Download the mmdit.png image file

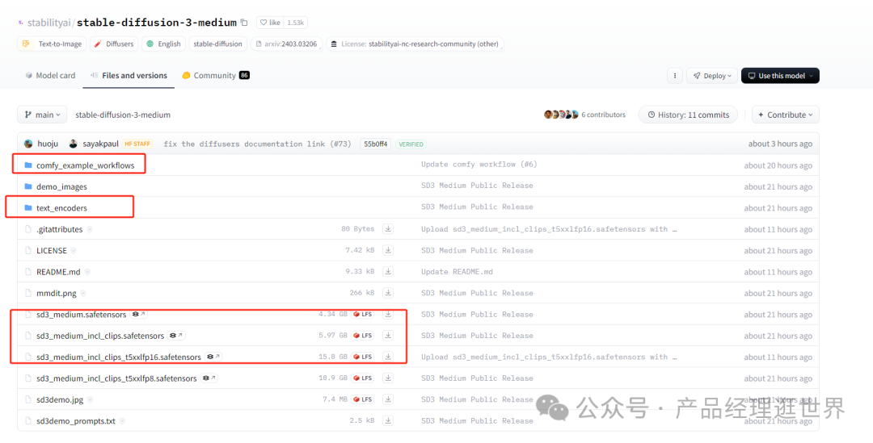tap(388, 293)
